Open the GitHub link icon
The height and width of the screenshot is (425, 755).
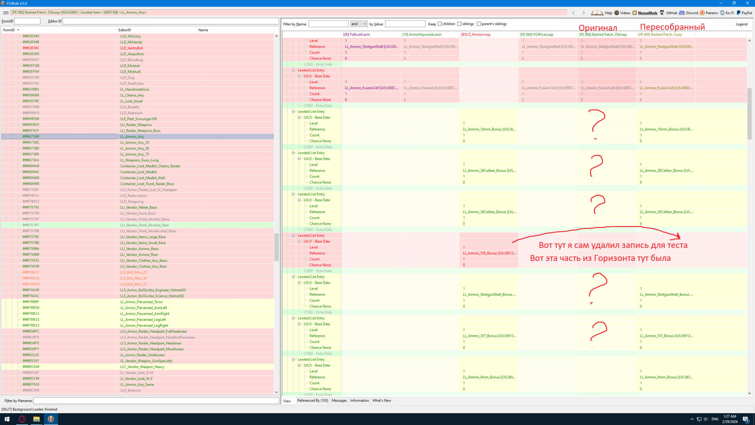[662, 13]
